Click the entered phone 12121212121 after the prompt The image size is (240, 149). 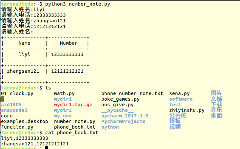tap(50, 26)
